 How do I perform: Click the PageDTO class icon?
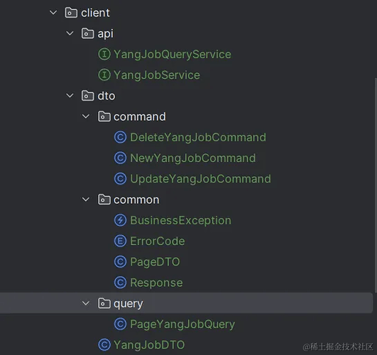click(x=120, y=262)
